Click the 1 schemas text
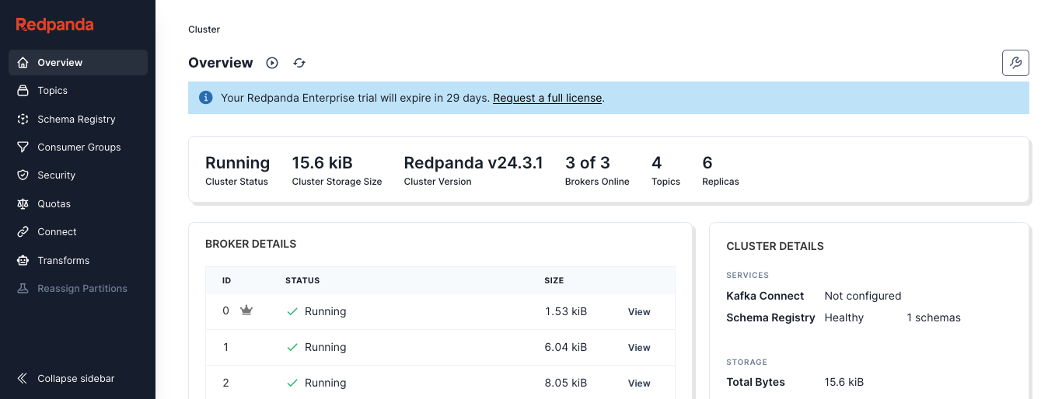 point(934,317)
